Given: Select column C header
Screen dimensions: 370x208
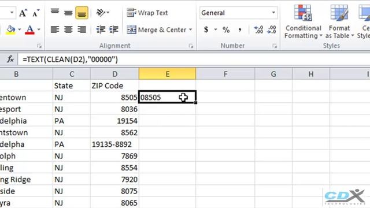Looking at the screenshot, I should pyautogui.click(x=72, y=74).
